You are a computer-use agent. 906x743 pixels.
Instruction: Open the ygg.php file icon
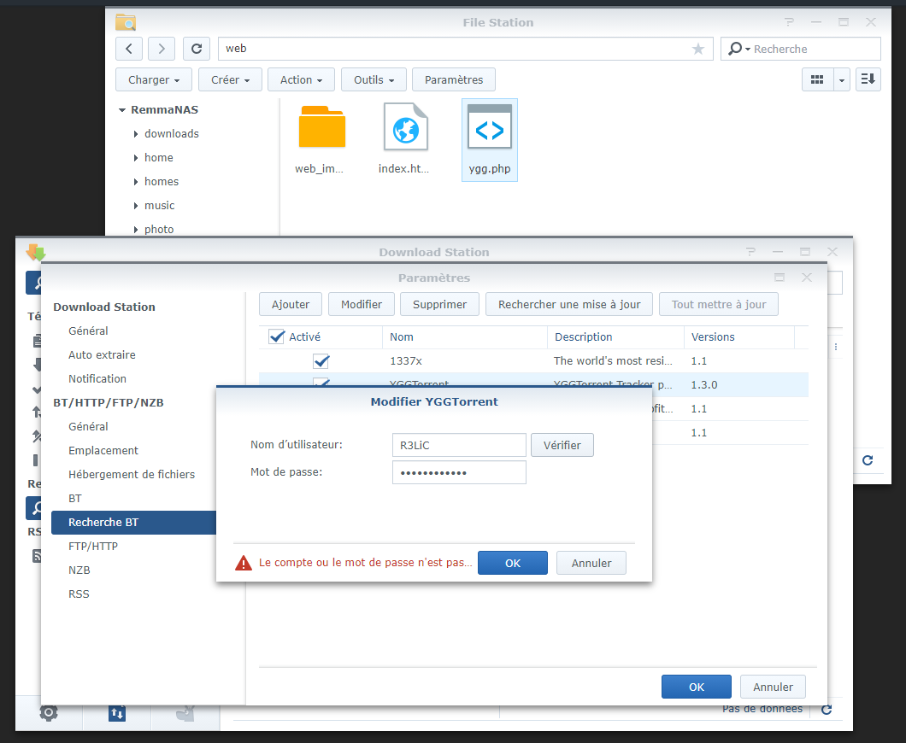click(490, 131)
